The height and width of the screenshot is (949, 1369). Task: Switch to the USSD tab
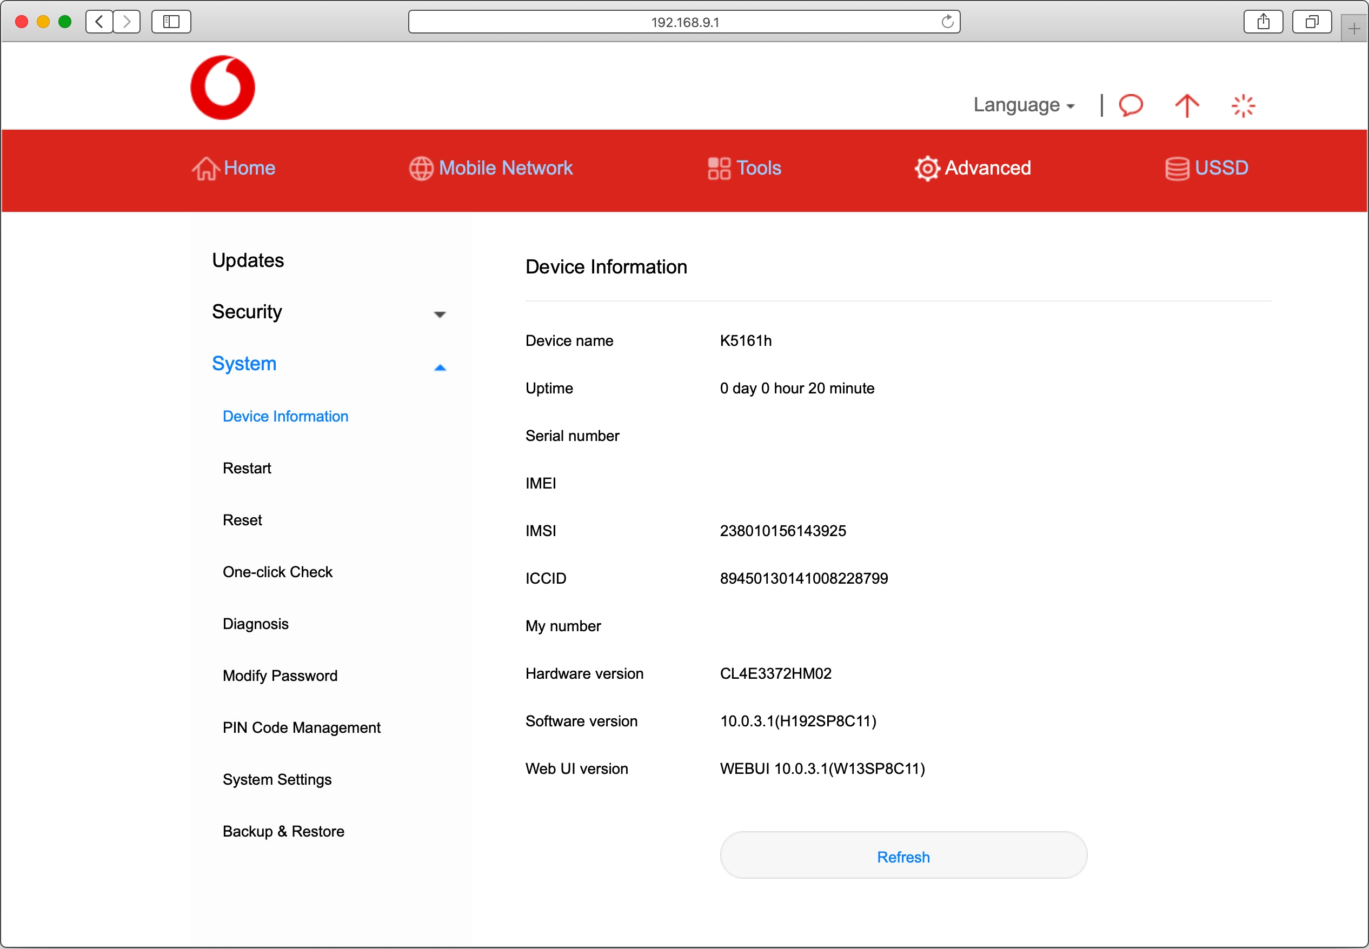pos(1207,168)
